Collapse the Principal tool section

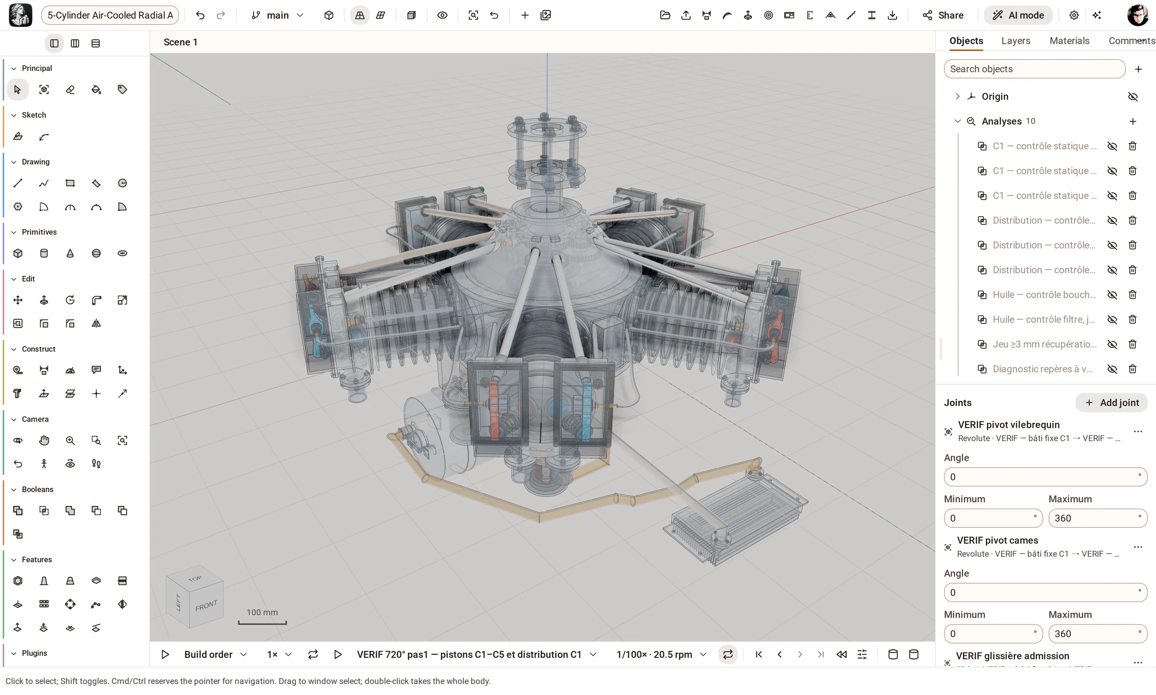(x=13, y=68)
